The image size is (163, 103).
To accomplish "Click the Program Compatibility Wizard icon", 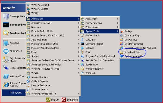I will tap(82, 56).
